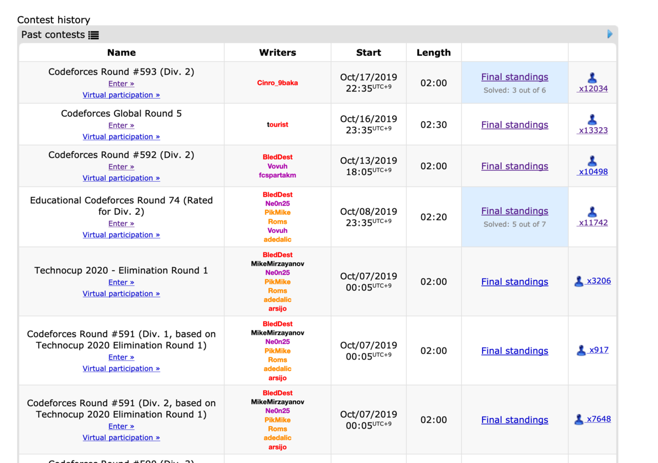Open Final standings for Global Round 5
Image resolution: width=658 pixels, height=463 pixels.
coord(515,125)
